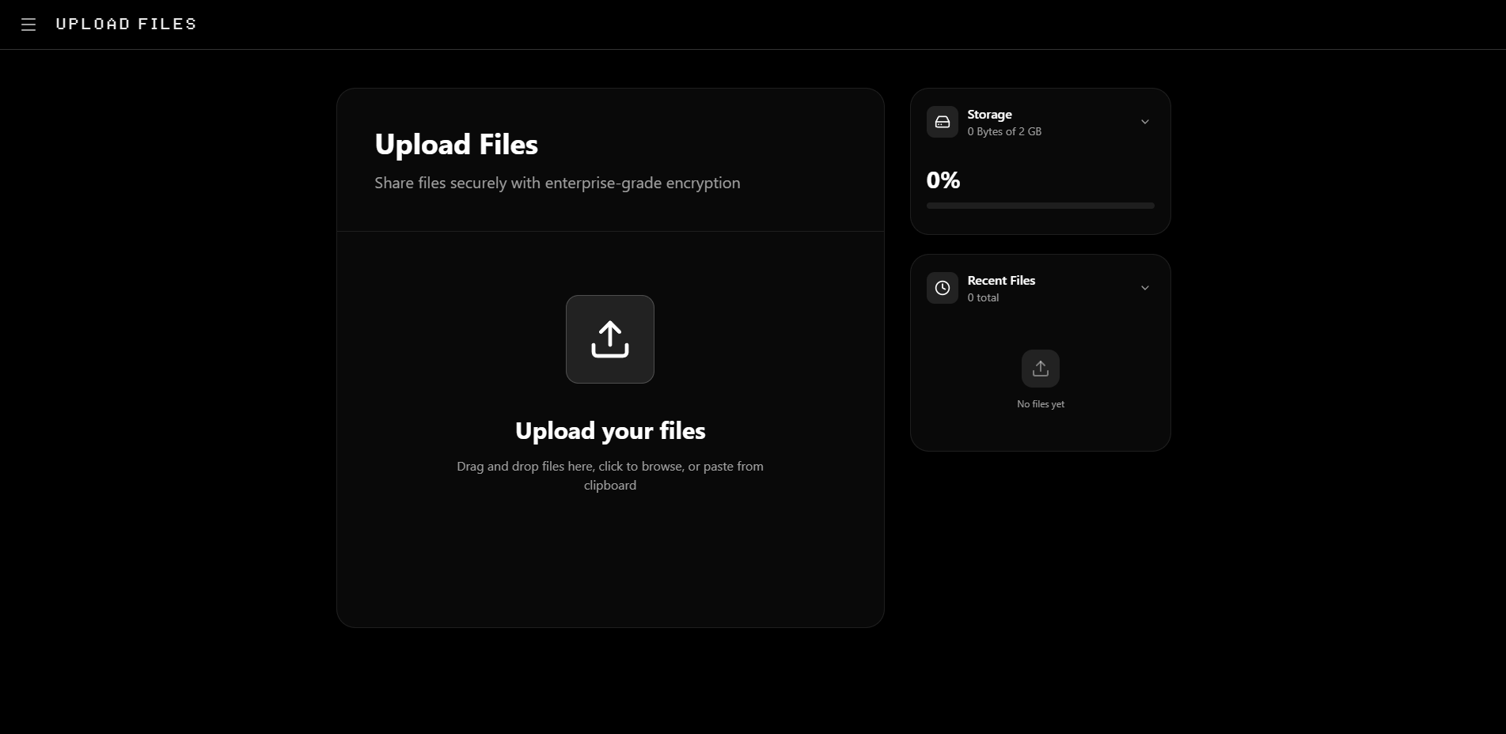Click the storage usage progress bar

pos(1040,205)
